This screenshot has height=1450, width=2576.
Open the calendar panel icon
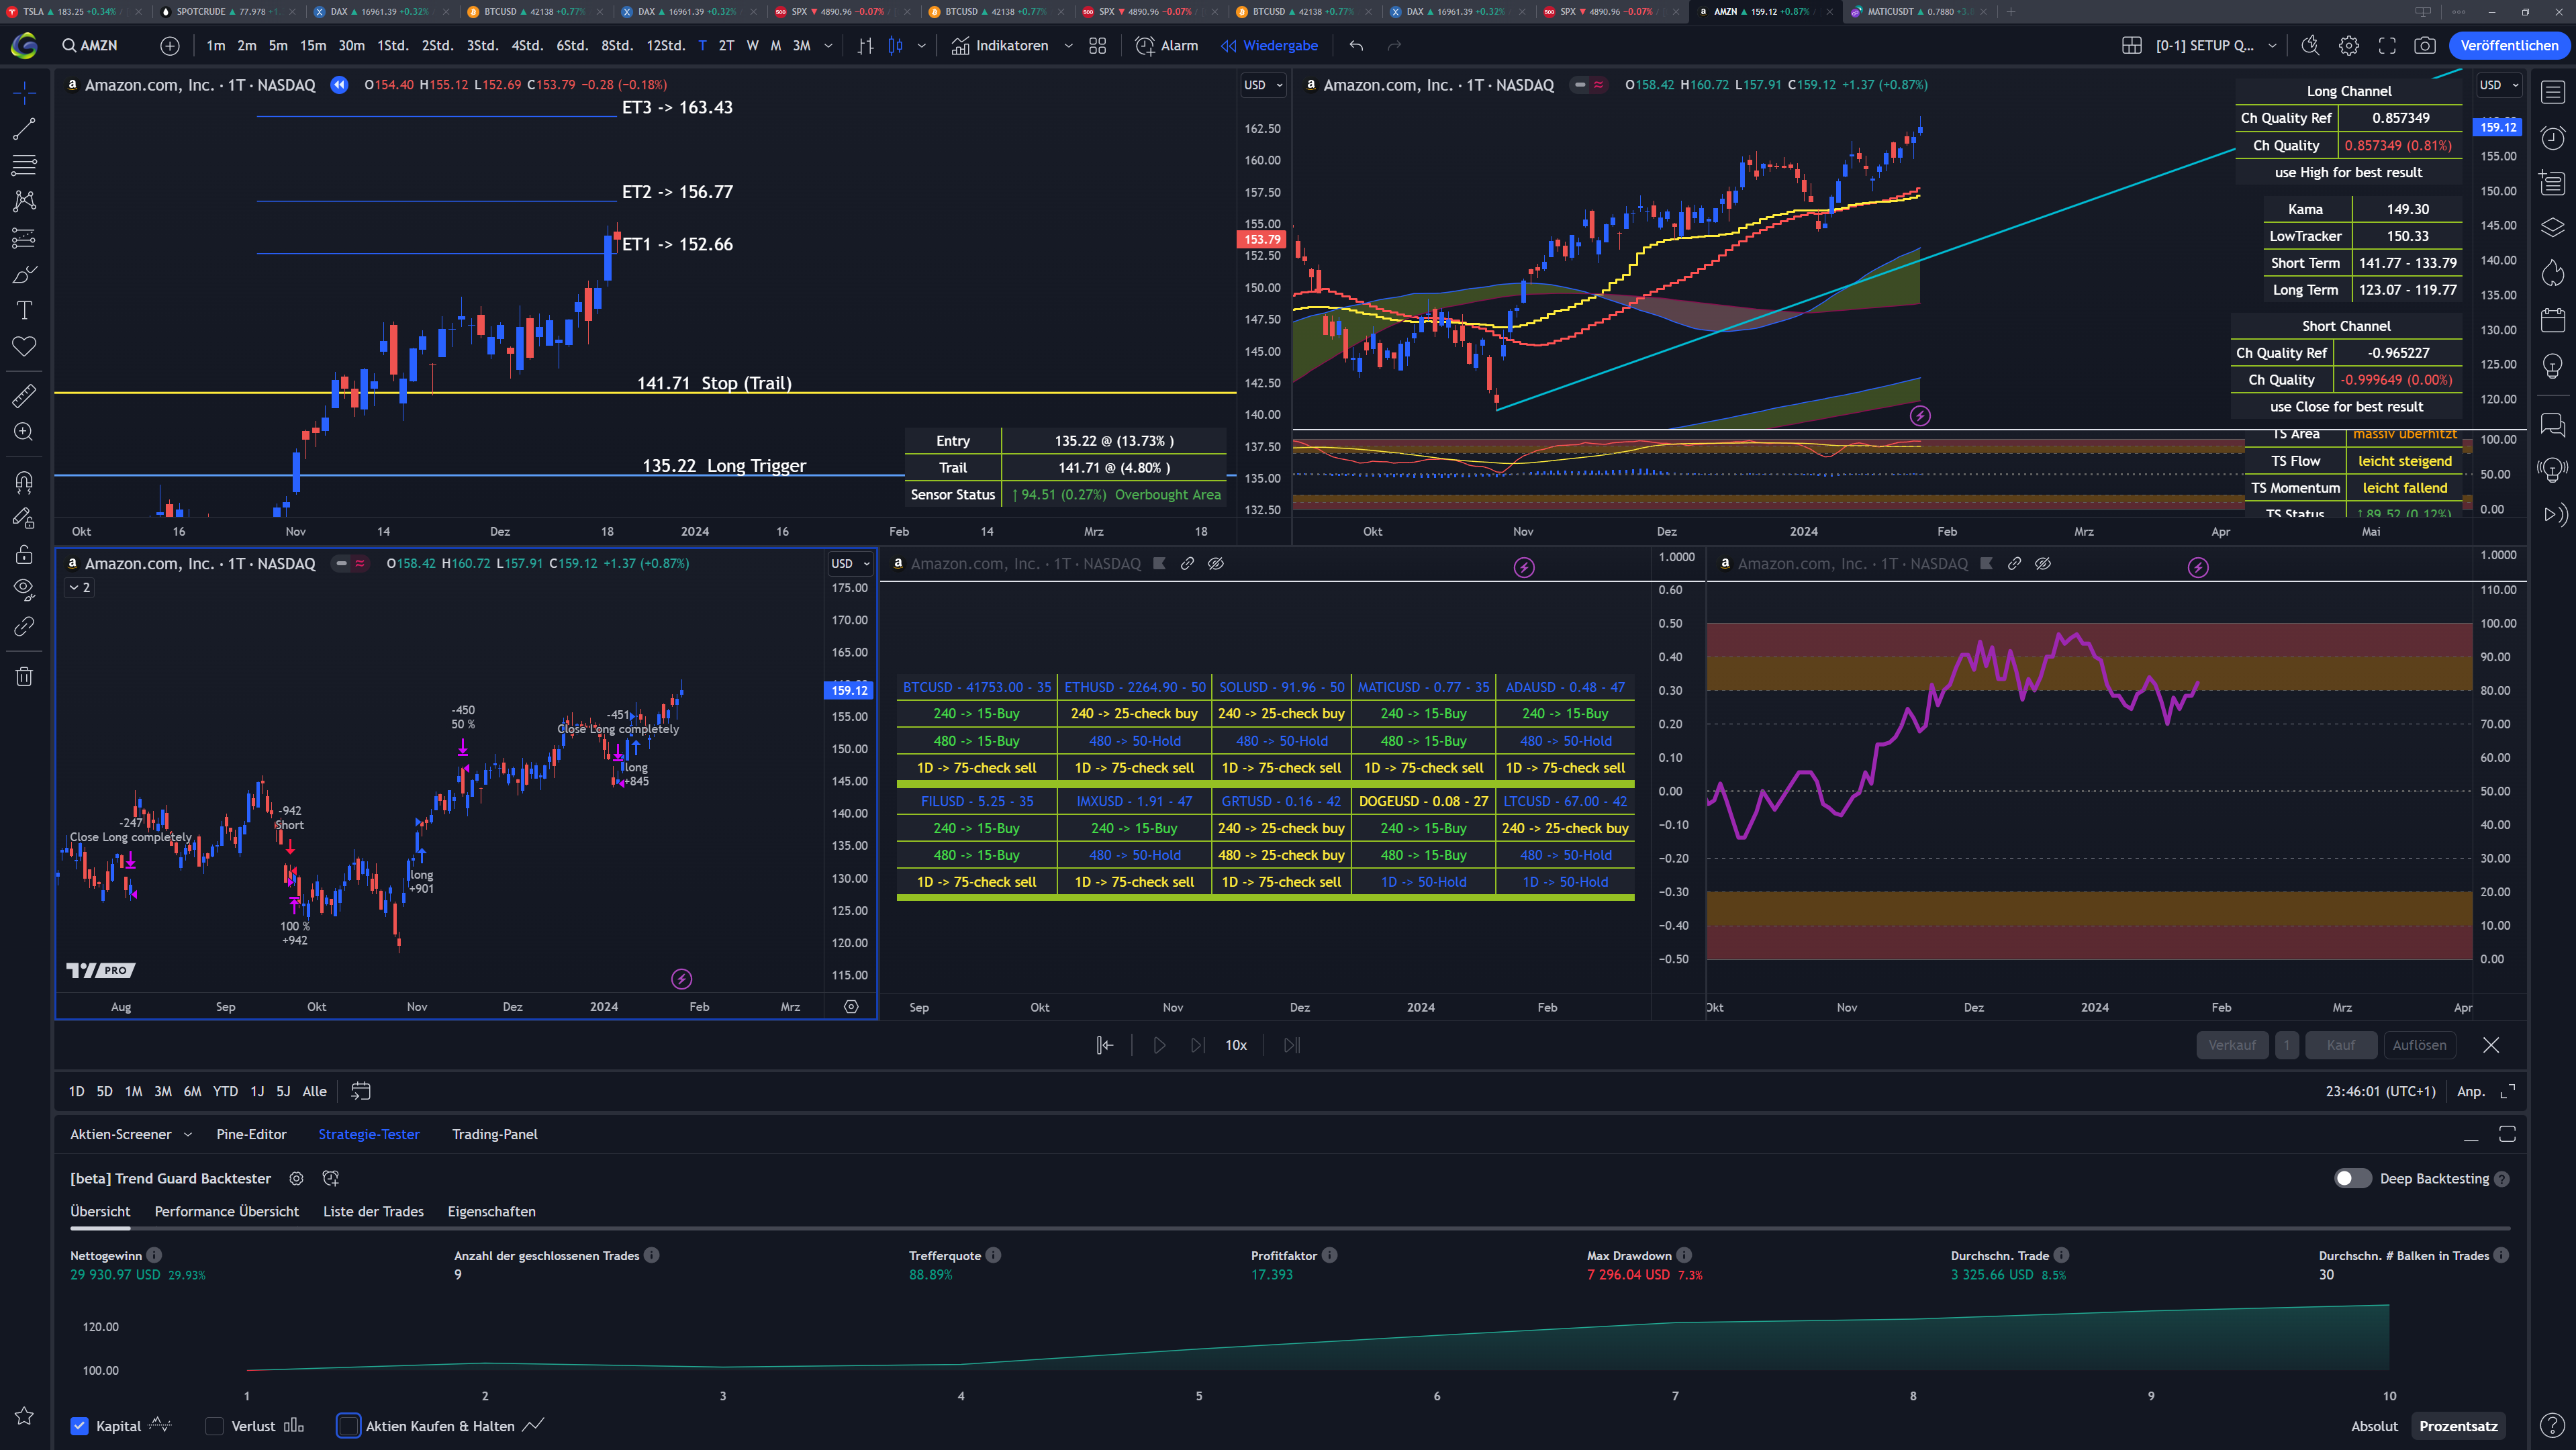2553,320
